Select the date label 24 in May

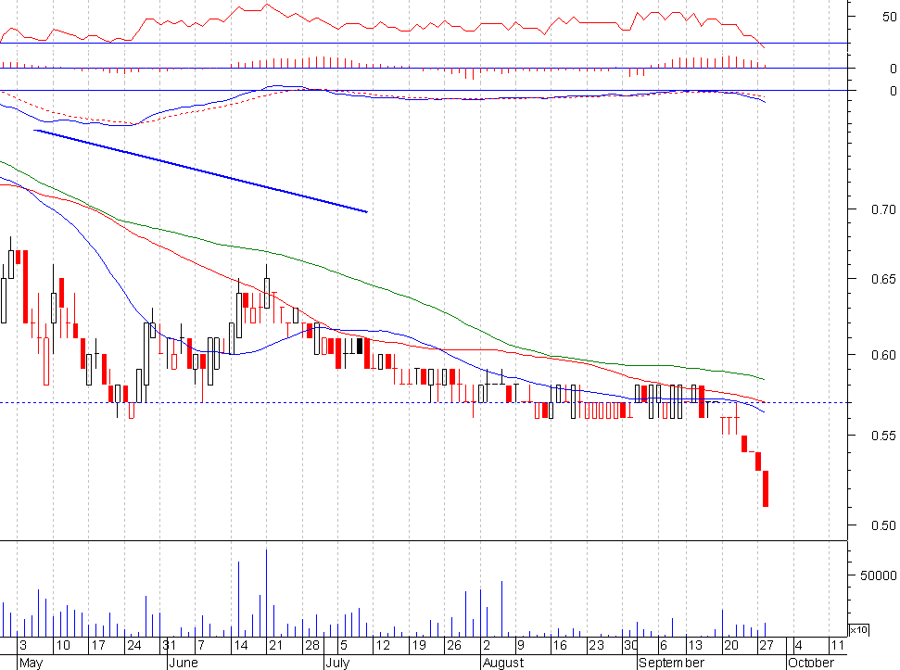[x=133, y=645]
